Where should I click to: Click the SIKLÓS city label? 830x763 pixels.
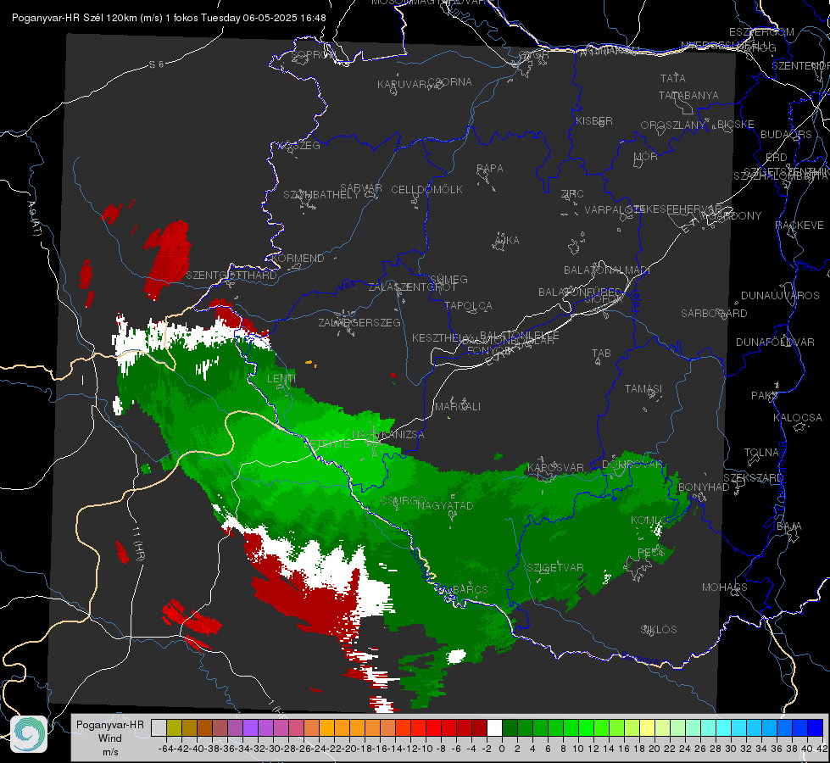coord(659,630)
